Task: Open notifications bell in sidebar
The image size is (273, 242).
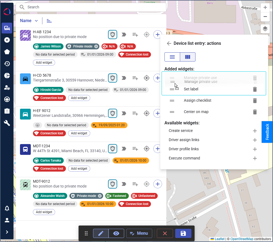Action: click(x=7, y=208)
